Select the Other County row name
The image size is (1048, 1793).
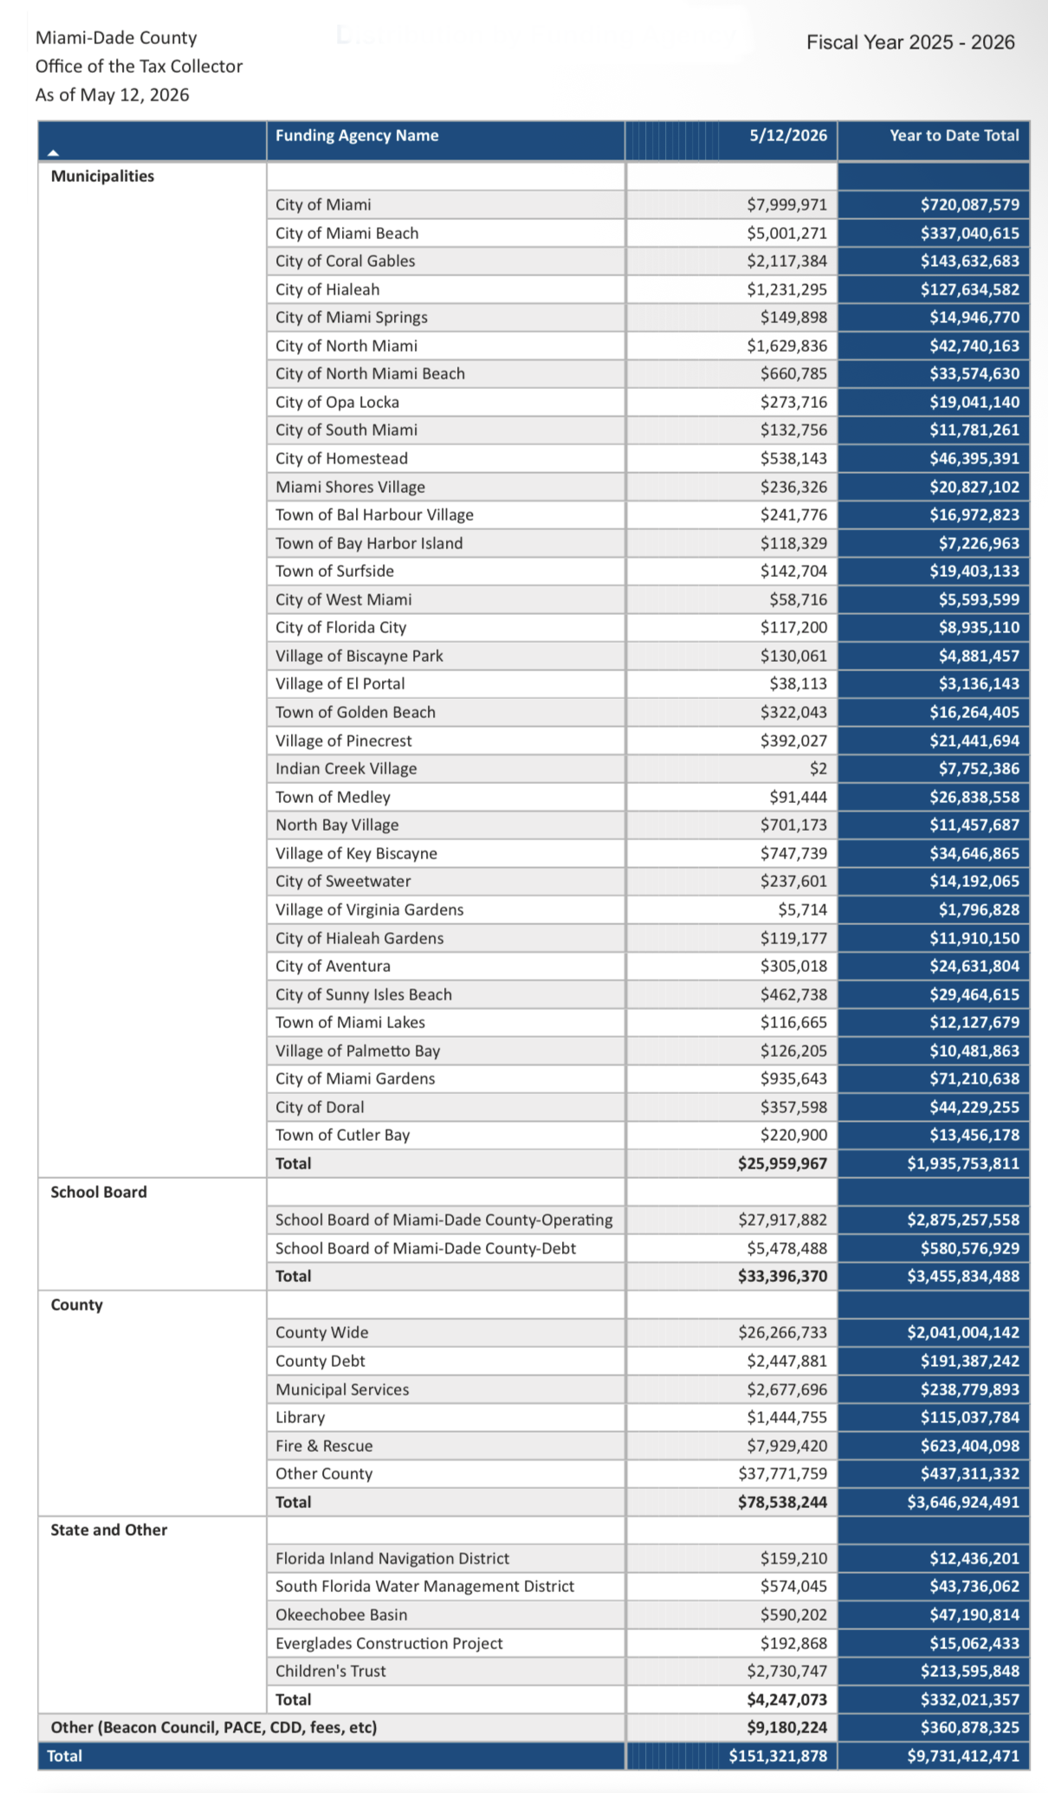pos(324,1473)
